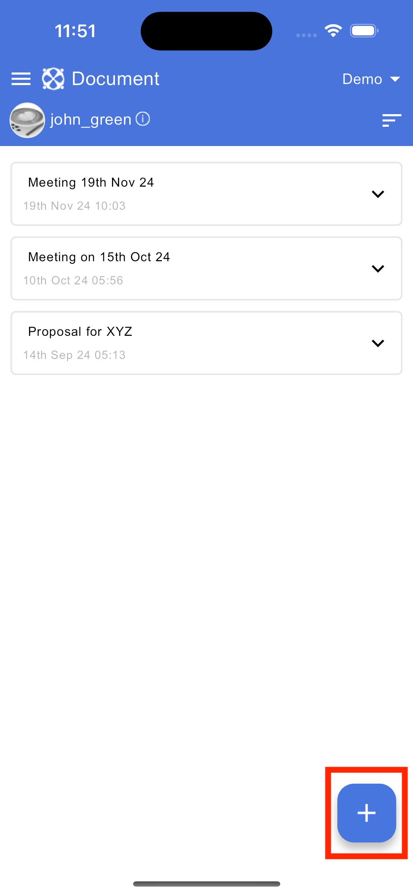Image resolution: width=413 pixels, height=895 pixels.
Task: Click the john_green username label
Action: pyautogui.click(x=91, y=120)
